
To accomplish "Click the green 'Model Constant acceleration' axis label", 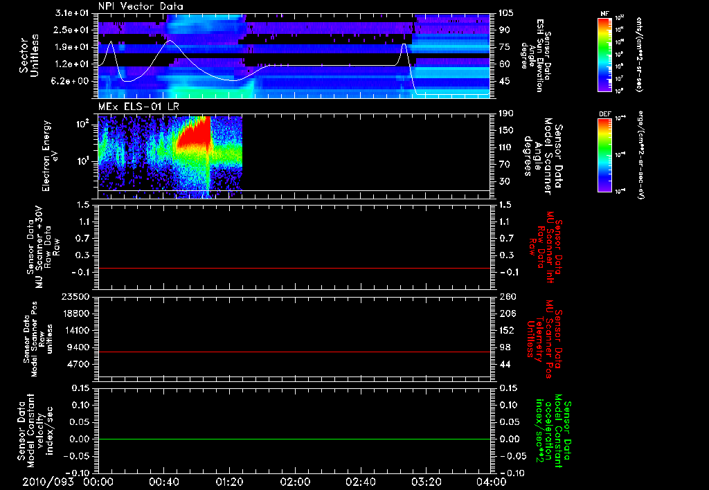I will (x=555, y=432).
